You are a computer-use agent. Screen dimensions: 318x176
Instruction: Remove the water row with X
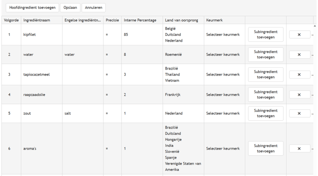tap(299, 54)
